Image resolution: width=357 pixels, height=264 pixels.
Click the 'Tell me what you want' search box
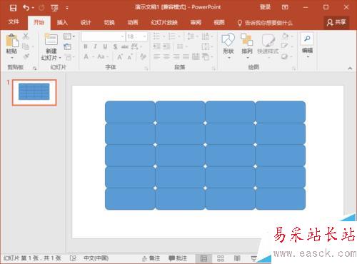point(265,23)
